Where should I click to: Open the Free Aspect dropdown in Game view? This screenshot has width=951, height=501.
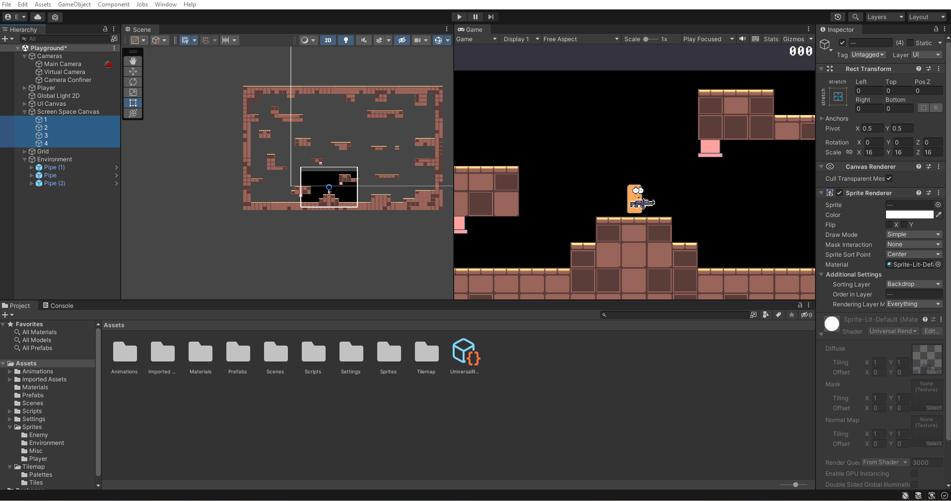click(x=581, y=39)
